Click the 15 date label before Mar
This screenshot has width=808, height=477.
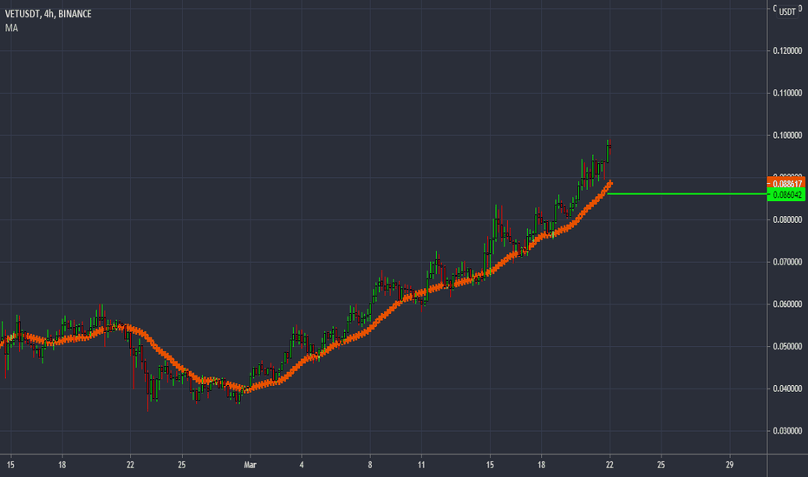coord(10,465)
